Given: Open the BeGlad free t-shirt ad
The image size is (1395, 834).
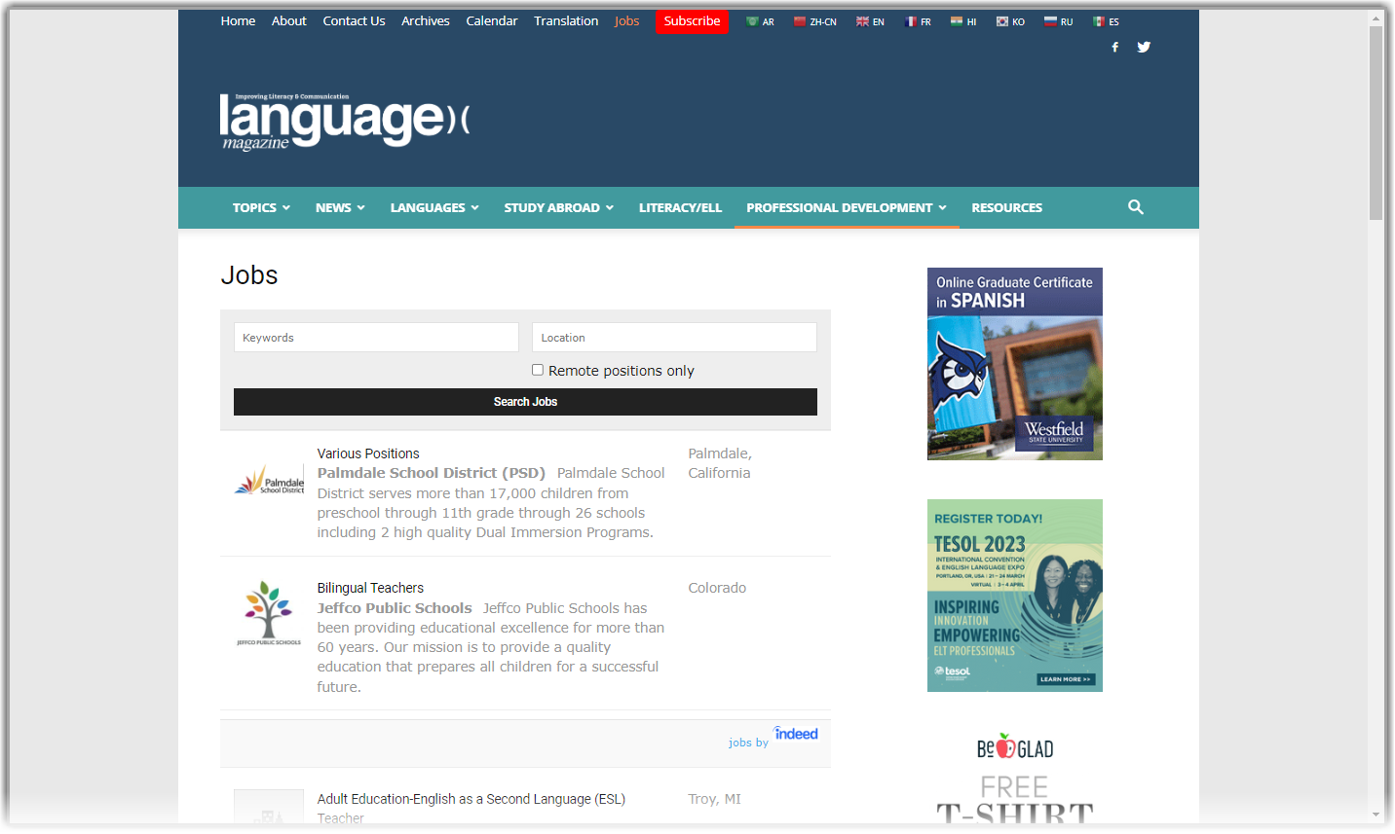Looking at the screenshot, I should 1015,777.
